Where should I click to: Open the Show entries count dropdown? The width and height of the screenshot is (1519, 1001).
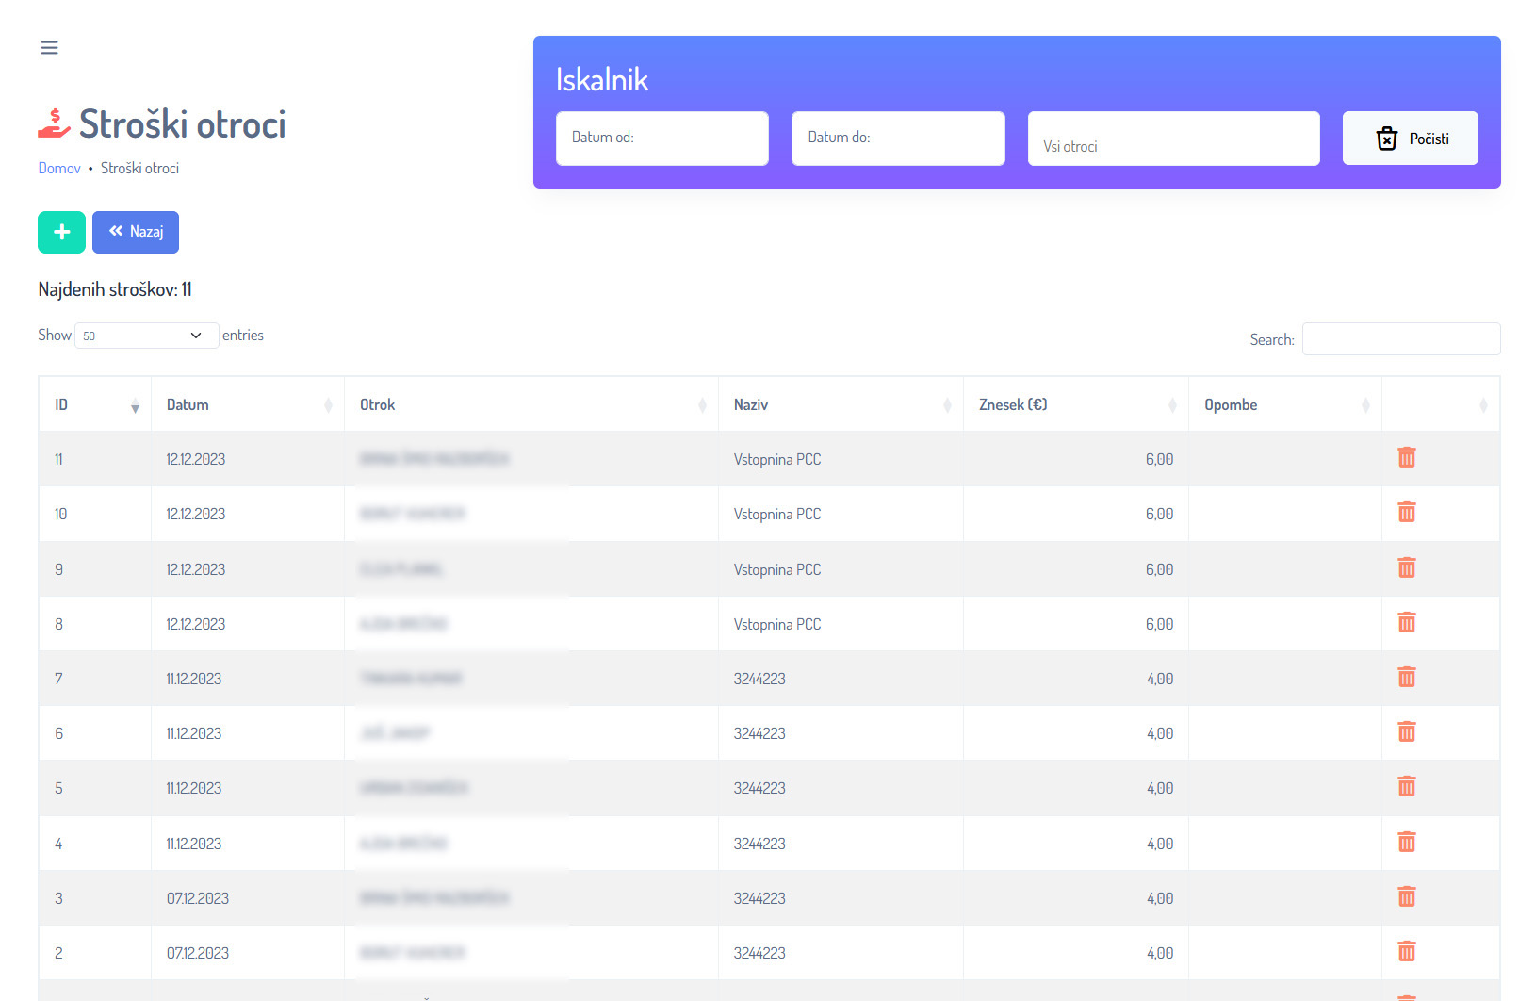146,336
